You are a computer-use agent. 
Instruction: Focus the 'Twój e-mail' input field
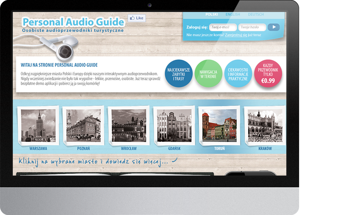(x=223, y=27)
